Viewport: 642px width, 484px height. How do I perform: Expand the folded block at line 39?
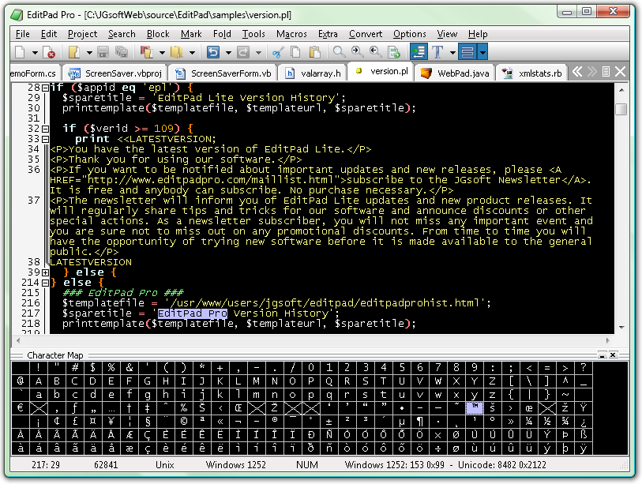[x=46, y=272]
